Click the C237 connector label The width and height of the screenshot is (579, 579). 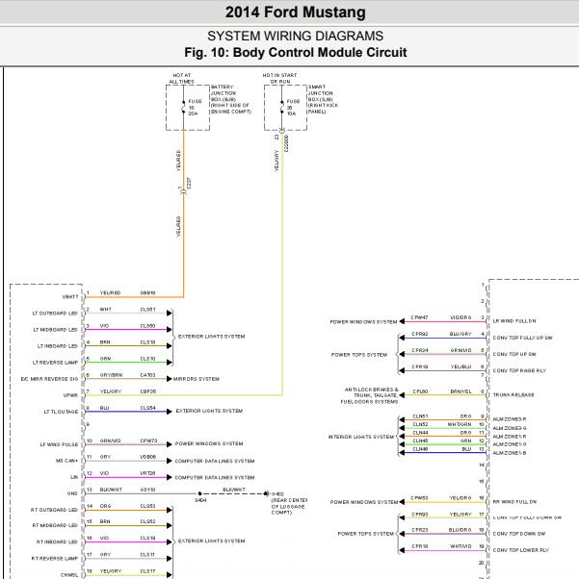click(x=189, y=183)
